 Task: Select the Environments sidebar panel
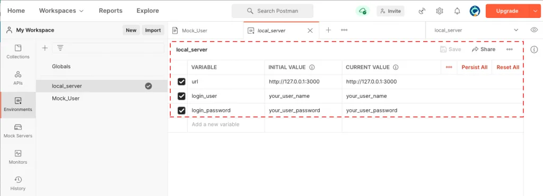tap(18, 105)
